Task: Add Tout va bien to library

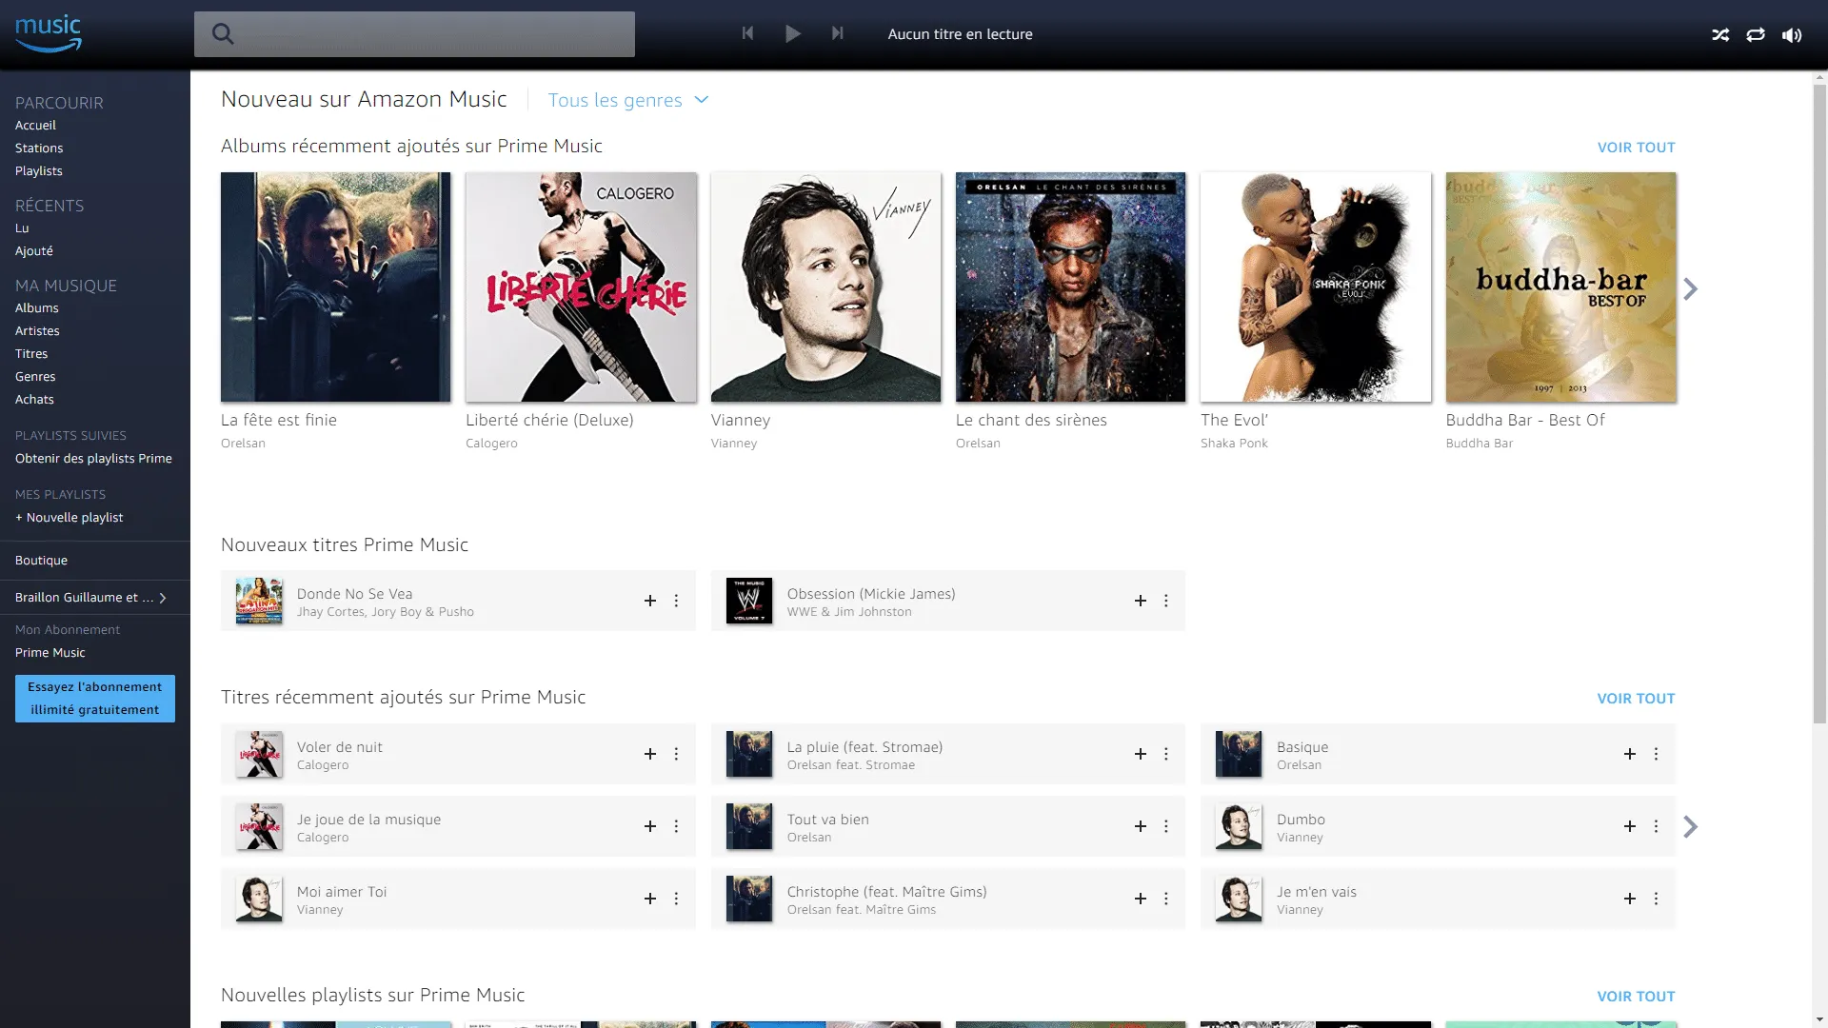Action: click(1140, 826)
